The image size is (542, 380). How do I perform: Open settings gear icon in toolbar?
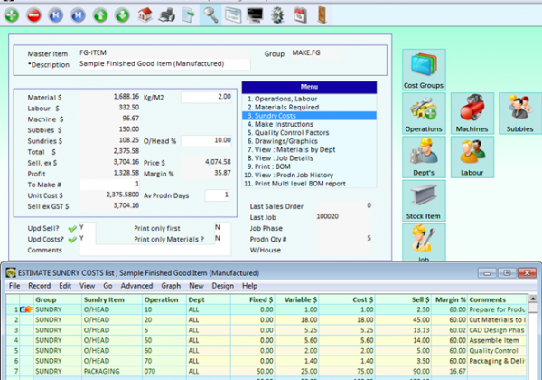coord(277,15)
